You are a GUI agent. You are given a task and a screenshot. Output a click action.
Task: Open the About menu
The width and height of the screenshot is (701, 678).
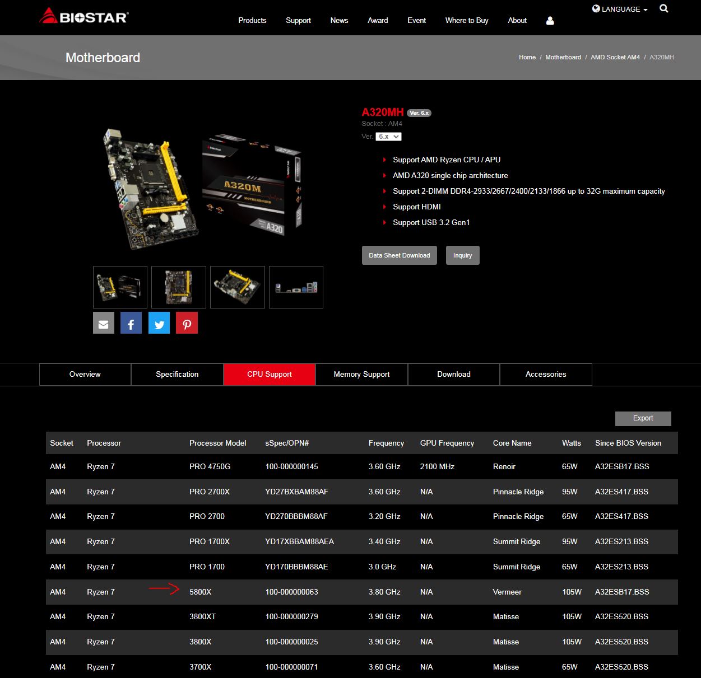click(517, 20)
